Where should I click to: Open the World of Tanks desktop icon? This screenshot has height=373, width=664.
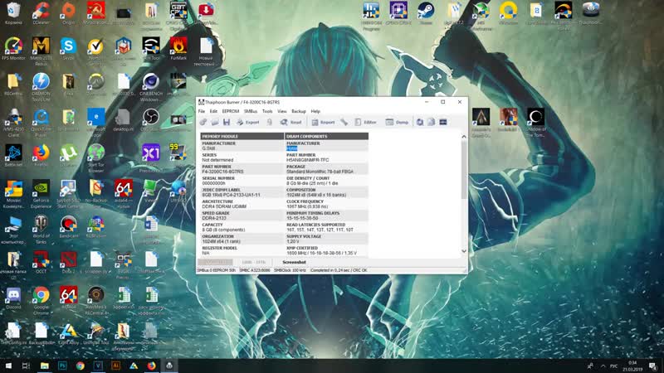click(x=41, y=230)
